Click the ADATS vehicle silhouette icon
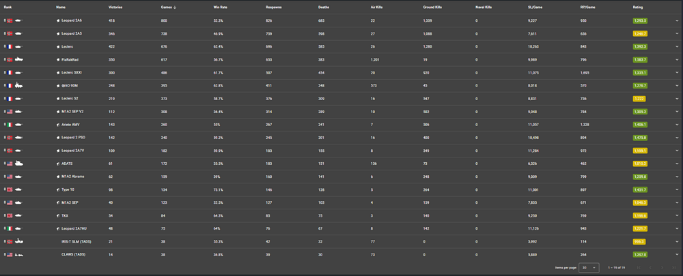 (x=19, y=164)
